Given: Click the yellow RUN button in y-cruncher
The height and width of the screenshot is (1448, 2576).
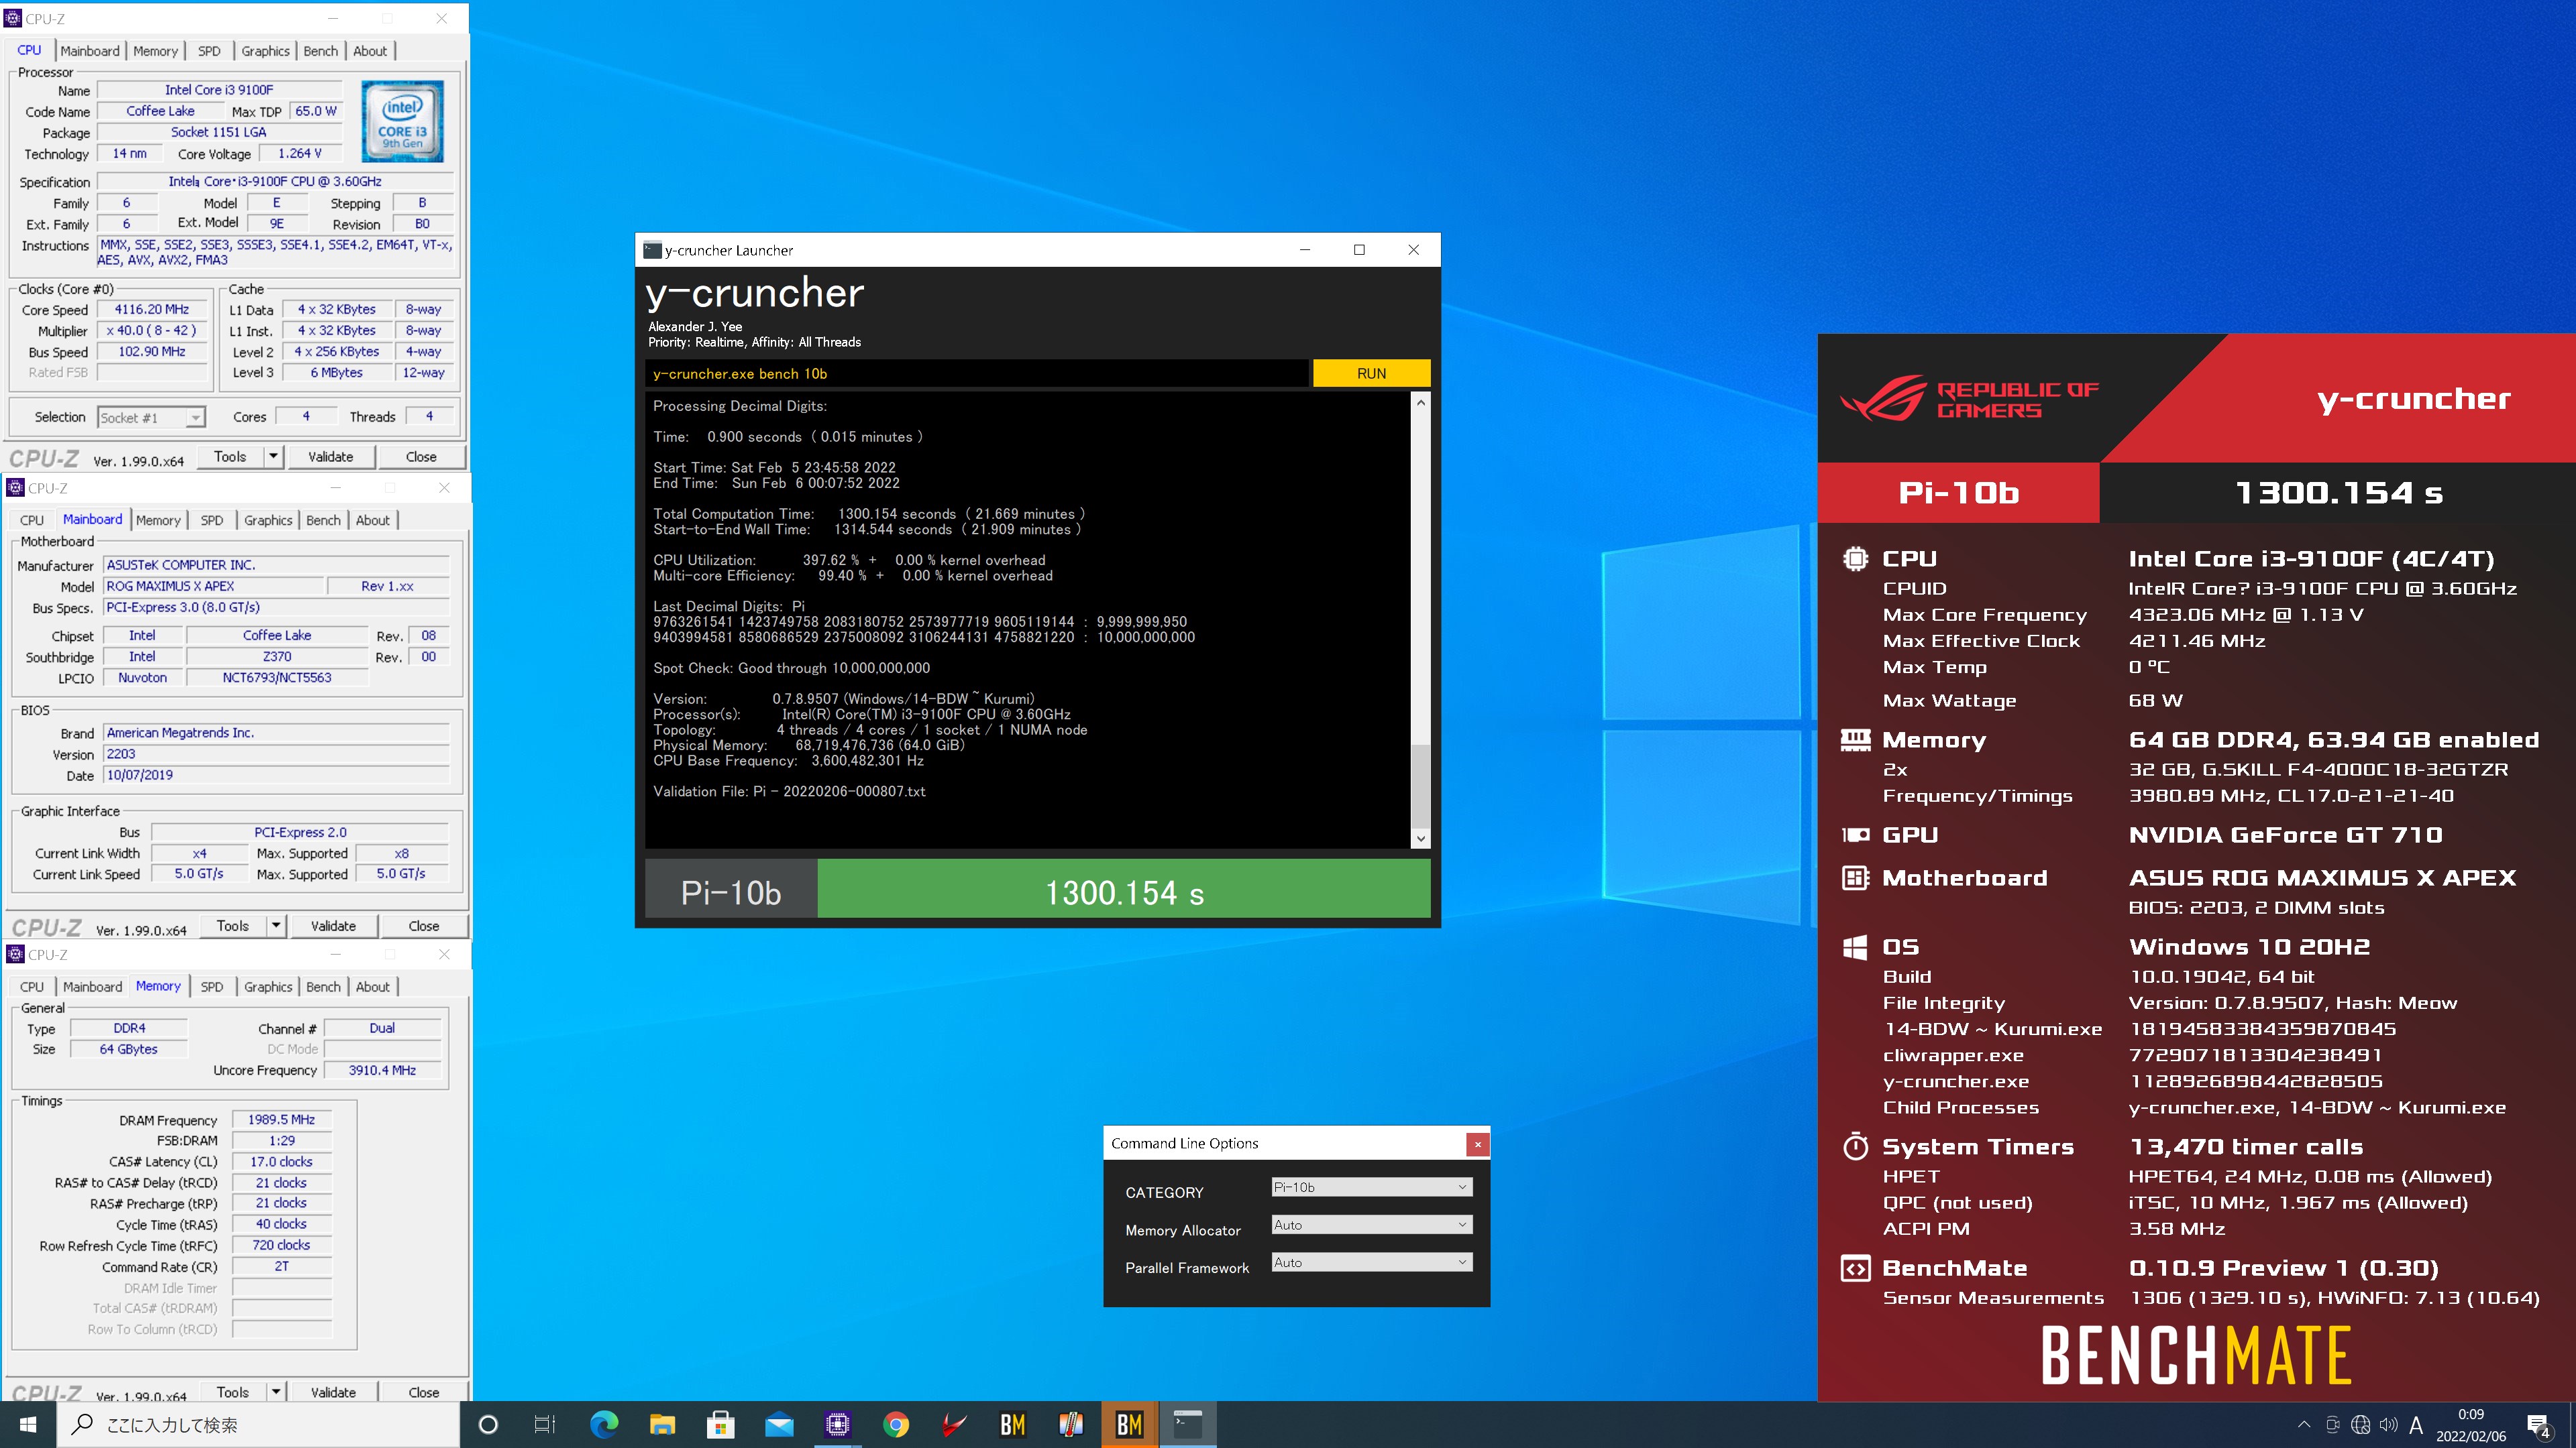Looking at the screenshot, I should point(1371,374).
